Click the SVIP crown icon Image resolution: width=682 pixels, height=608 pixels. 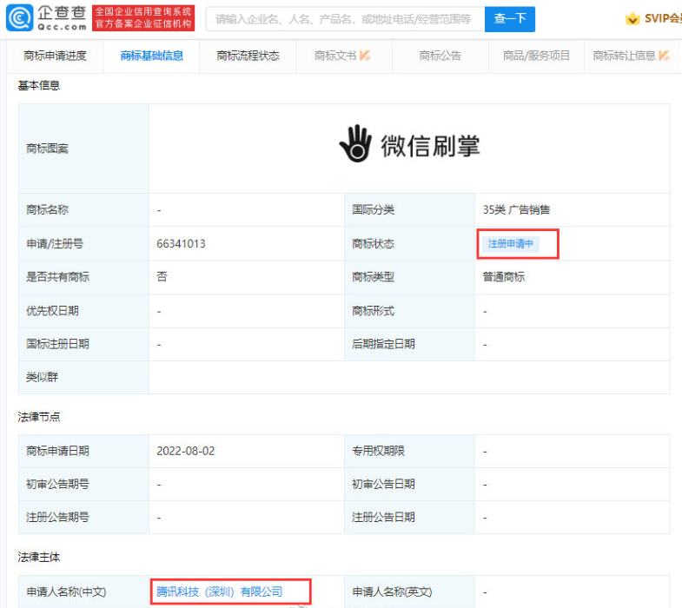[632, 18]
